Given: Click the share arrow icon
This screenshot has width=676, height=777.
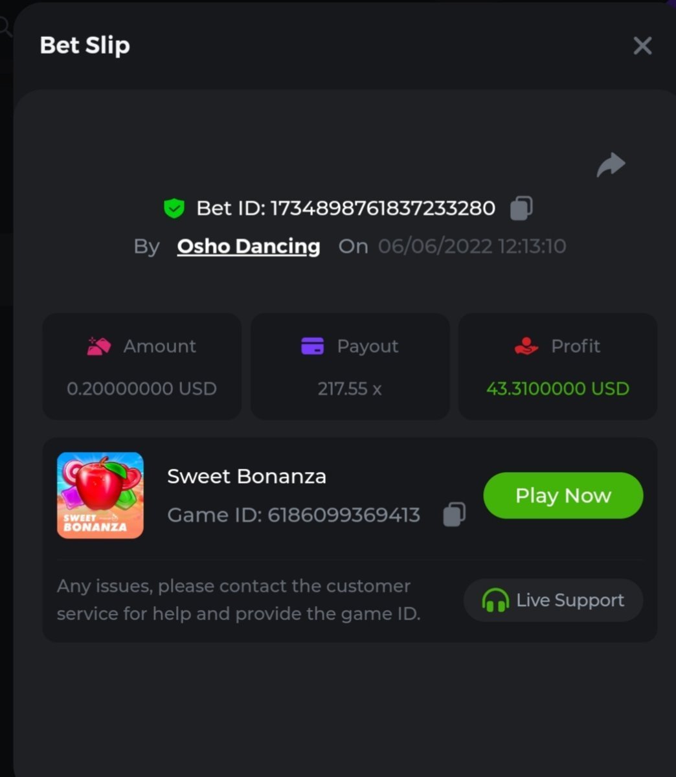Looking at the screenshot, I should 611,164.
